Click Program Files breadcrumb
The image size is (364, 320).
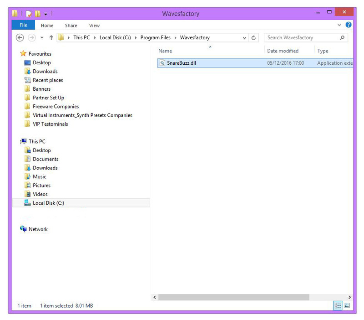155,38
